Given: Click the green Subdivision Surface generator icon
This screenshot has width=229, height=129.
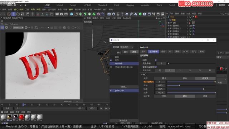Looking at the screenshot, I should pos(81,14).
